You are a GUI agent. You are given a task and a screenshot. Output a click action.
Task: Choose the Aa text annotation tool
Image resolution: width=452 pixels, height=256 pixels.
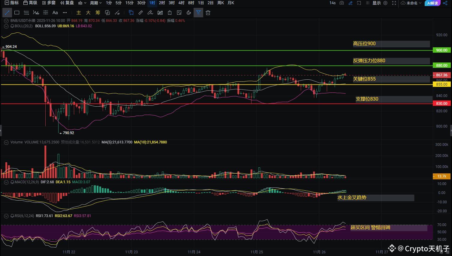coord(55,13)
